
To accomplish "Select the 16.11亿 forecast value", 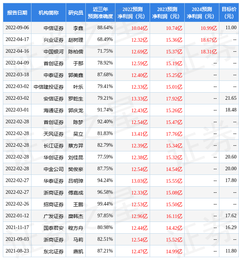I will point(174,217).
